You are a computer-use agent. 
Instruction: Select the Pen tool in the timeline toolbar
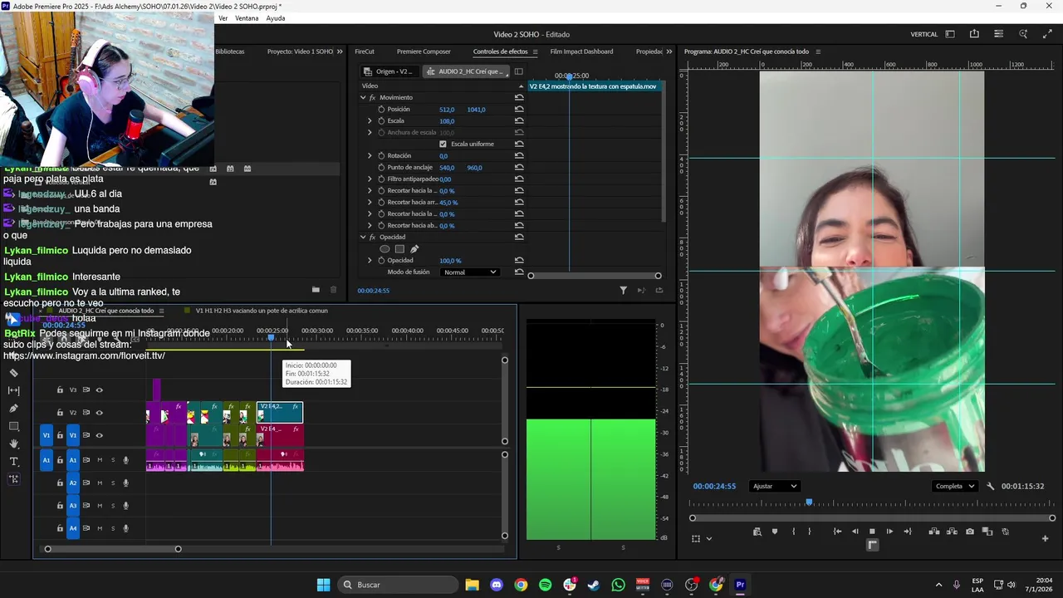14,409
